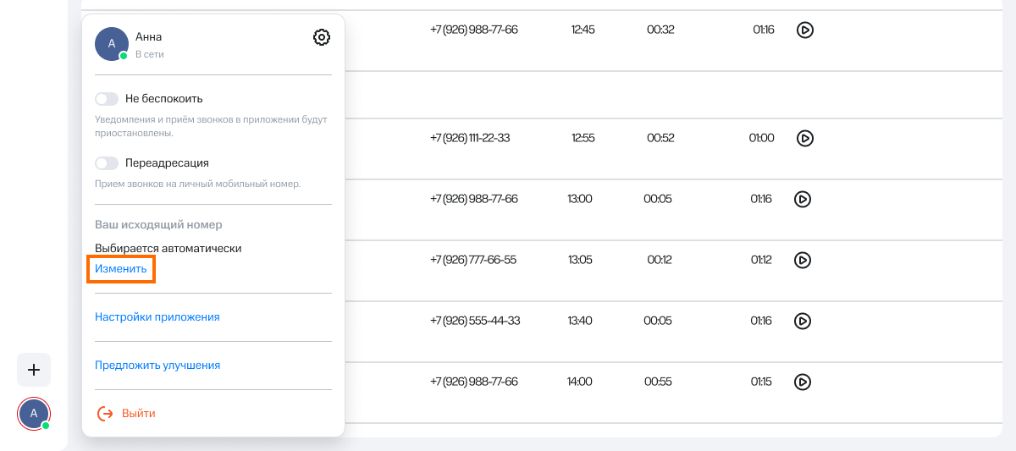Viewport: 1016px width, 451px height.
Task: Select Предложить улучшения
Action: [x=157, y=366]
